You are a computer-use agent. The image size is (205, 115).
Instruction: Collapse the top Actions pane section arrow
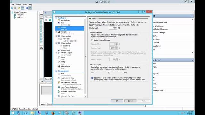tap(193, 16)
